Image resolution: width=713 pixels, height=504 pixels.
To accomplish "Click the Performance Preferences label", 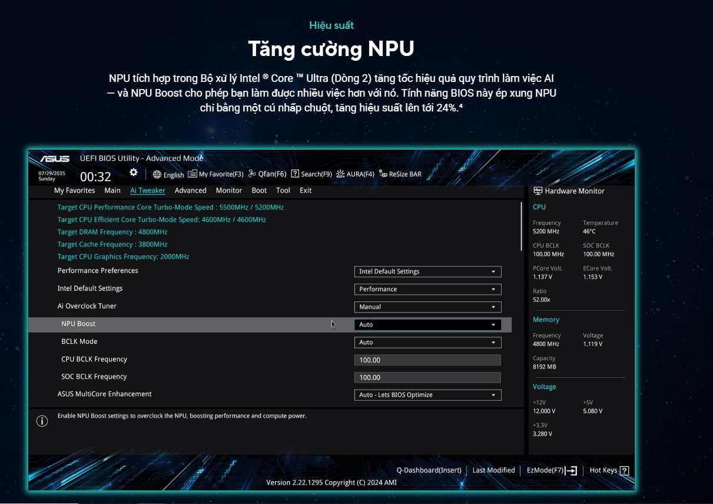I will [98, 271].
